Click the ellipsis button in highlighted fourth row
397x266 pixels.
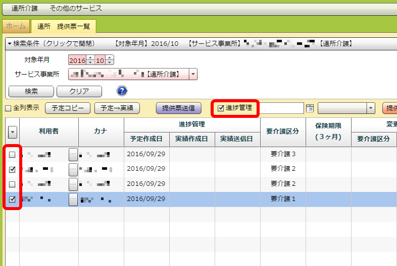[73, 199]
